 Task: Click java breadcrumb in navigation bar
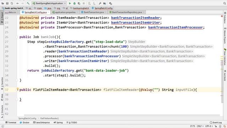point(48,8)
